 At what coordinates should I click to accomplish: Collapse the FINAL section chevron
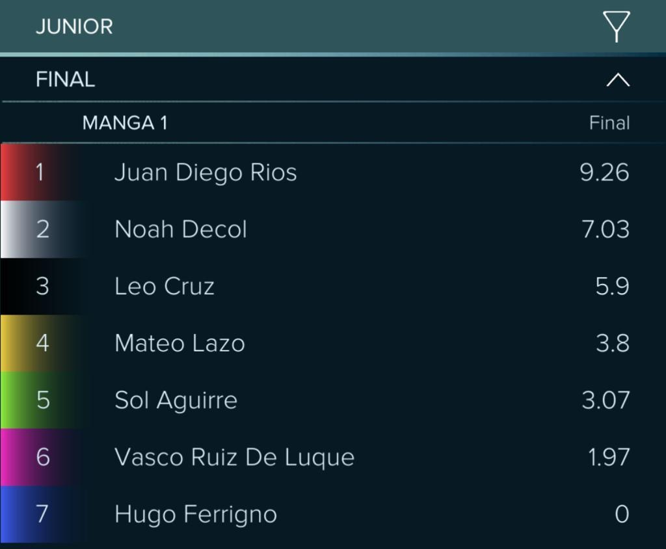point(618,79)
